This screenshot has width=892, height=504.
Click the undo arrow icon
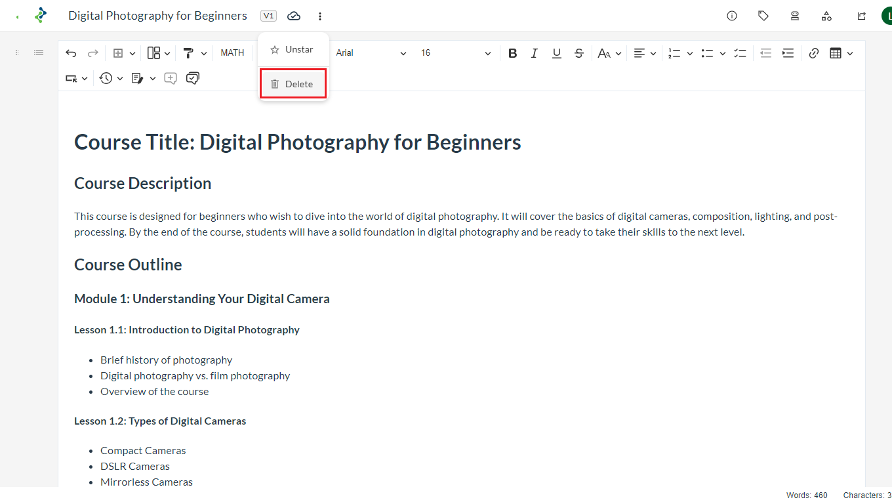point(71,53)
